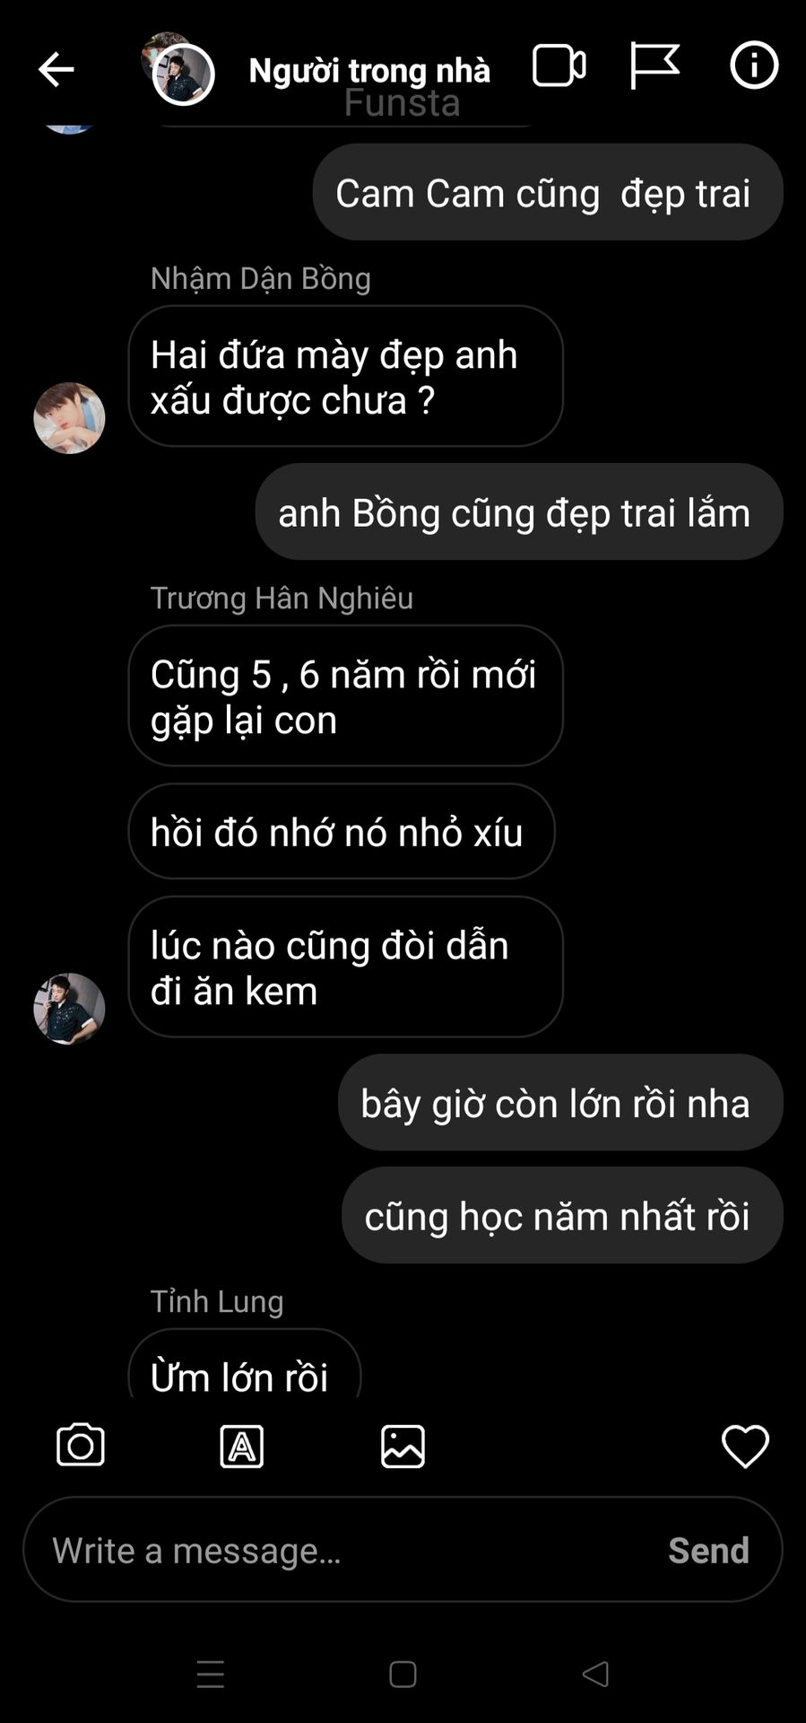The image size is (806, 1723).
Task: Tap the Android back triangle button
Action: (x=595, y=1674)
